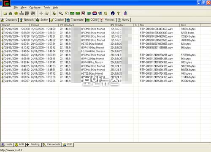Switch to the Cracker tab
The width and height of the screenshot is (211, 152).
coord(57,20)
